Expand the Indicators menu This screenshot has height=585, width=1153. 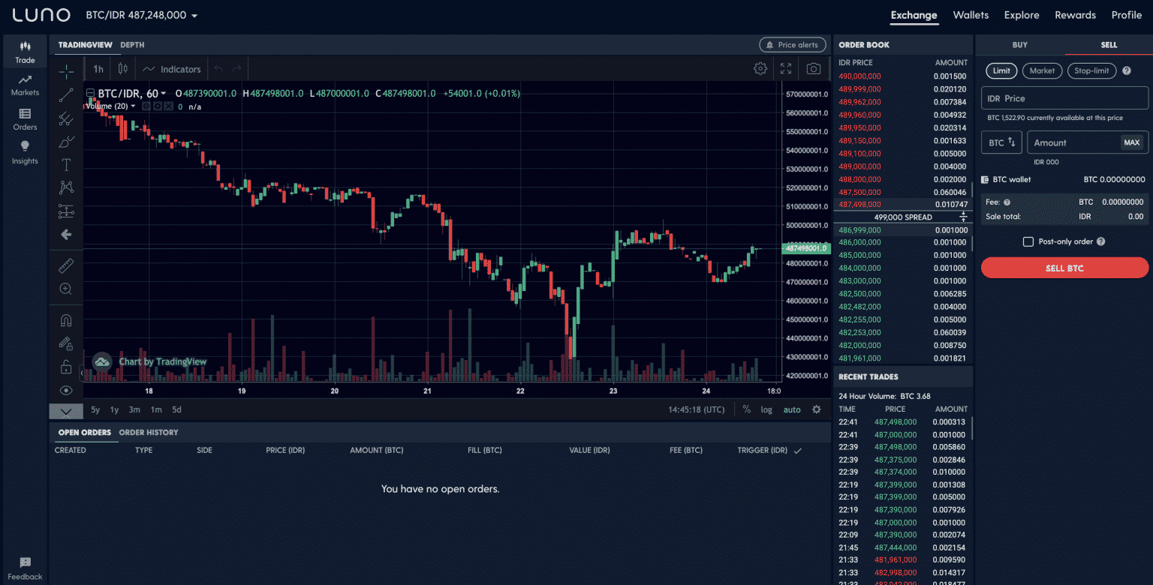[172, 69]
